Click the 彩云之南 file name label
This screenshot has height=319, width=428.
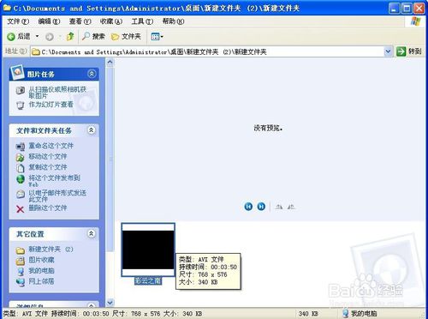[148, 281]
